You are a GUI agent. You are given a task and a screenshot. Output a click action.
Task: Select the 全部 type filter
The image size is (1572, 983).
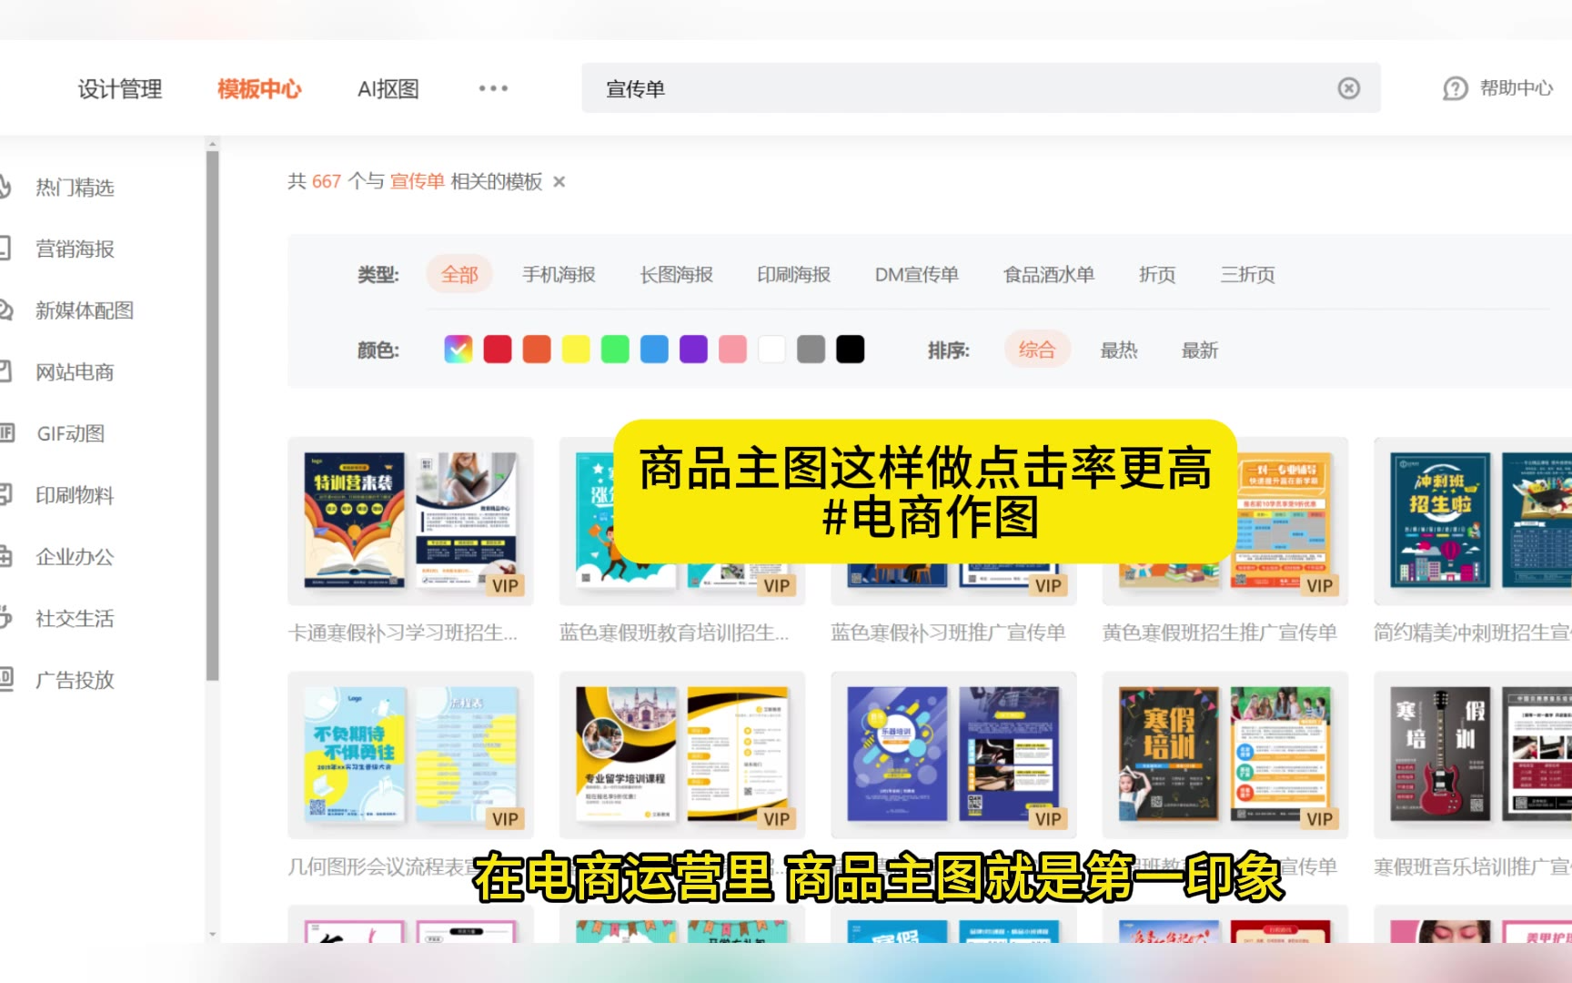459,274
